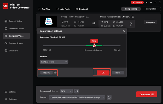Collapse the sidebar

click(11, 99)
